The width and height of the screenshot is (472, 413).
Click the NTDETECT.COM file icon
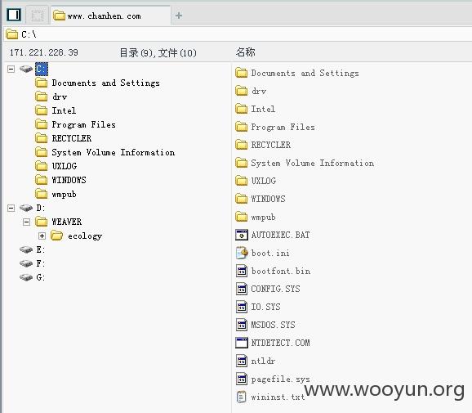click(242, 343)
